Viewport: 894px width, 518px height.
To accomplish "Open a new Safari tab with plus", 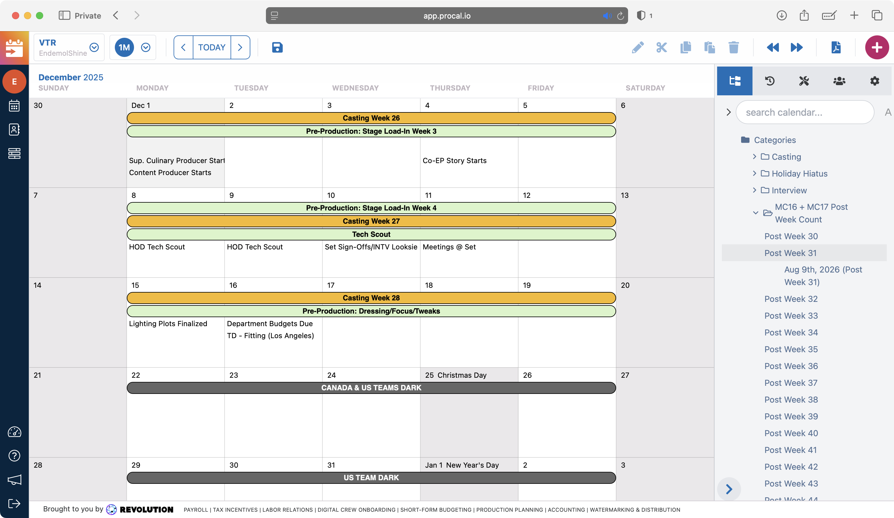I will coord(854,15).
